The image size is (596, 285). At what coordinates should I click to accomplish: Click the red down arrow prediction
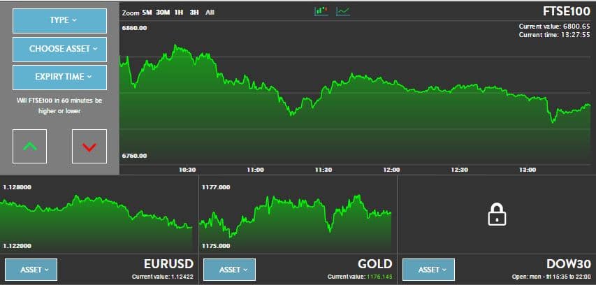[89, 147]
